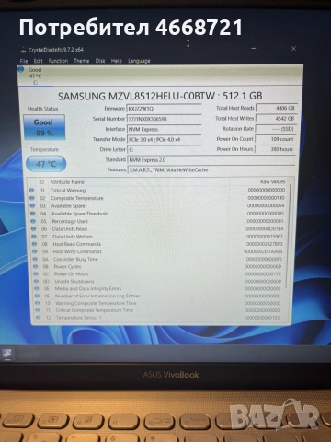The image size is (331, 442).
Task: Click the status dot for Temperature Sensor 1
Action: [38, 318]
